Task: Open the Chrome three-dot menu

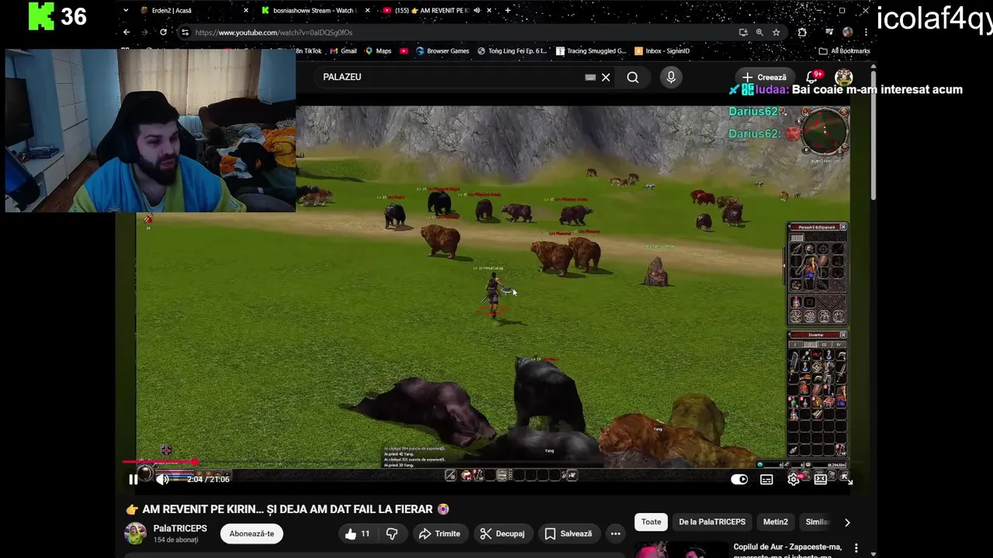Action: point(866,32)
